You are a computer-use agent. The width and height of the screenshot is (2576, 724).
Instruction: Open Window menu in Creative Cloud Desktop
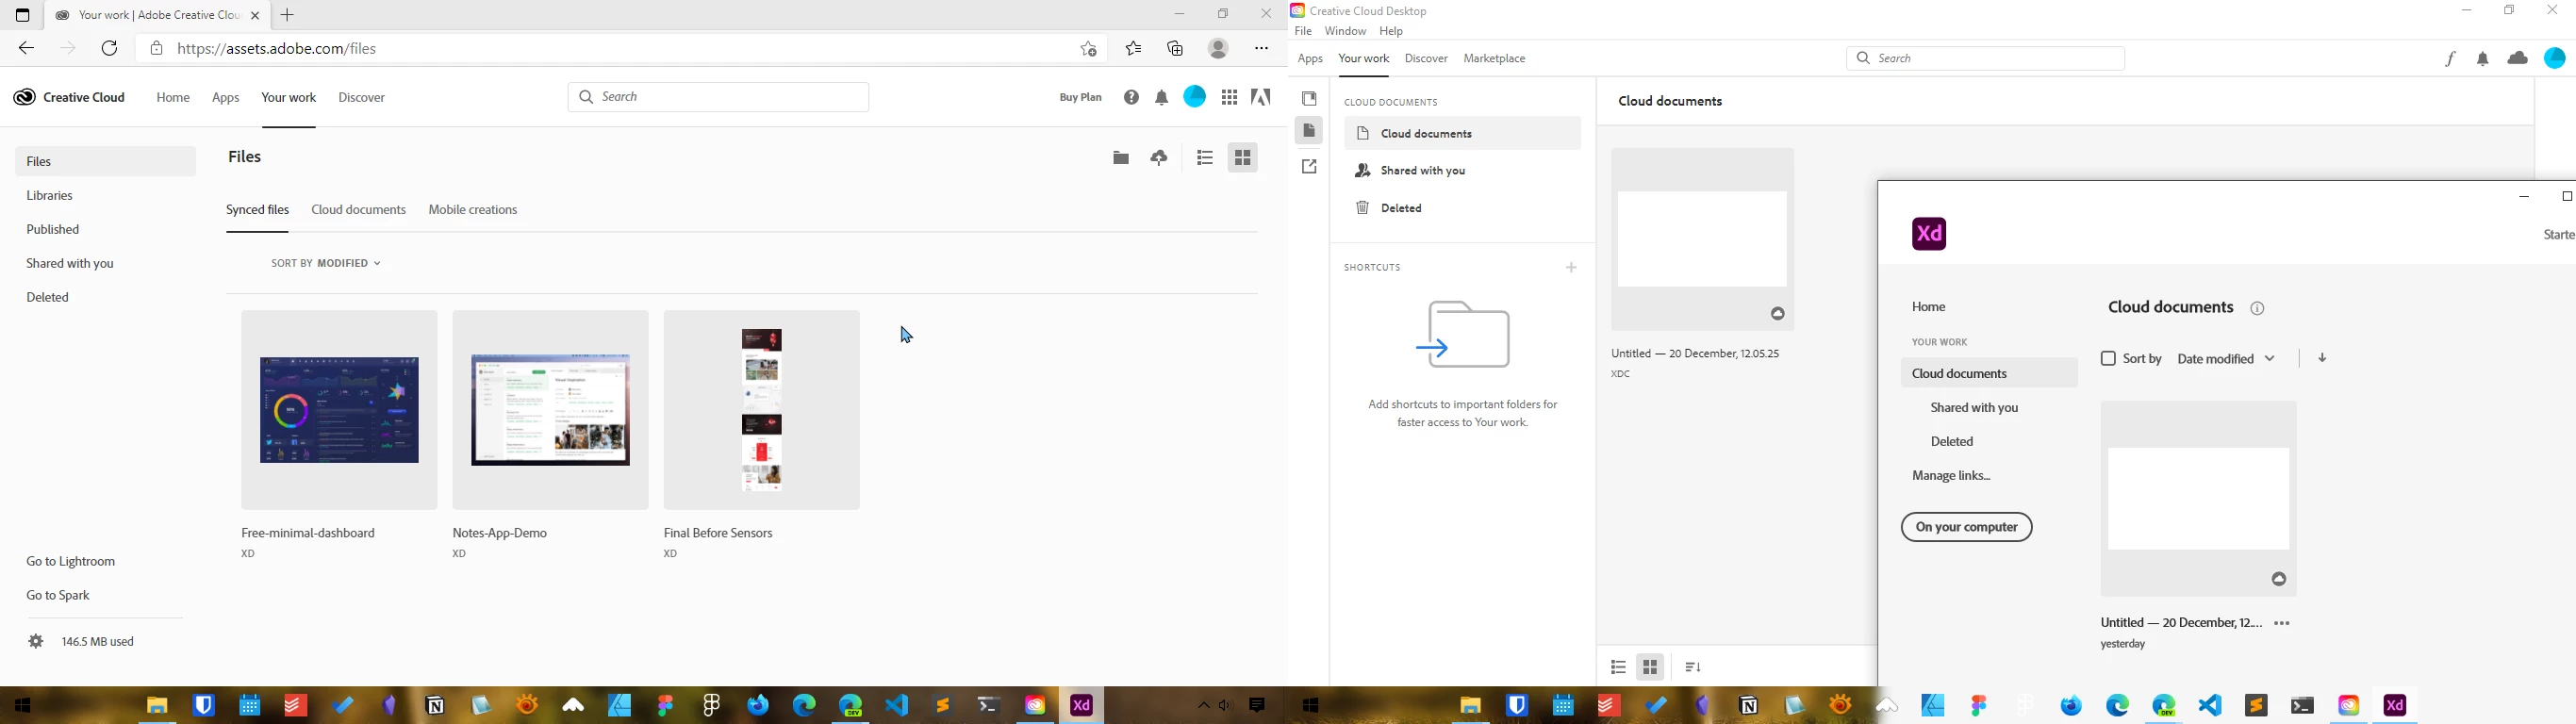coord(1345,32)
